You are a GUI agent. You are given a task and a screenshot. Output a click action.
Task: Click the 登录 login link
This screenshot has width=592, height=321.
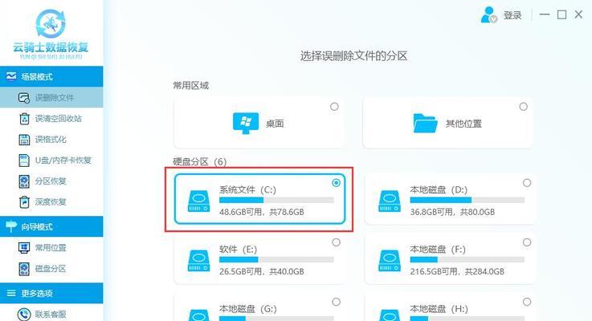coord(512,15)
